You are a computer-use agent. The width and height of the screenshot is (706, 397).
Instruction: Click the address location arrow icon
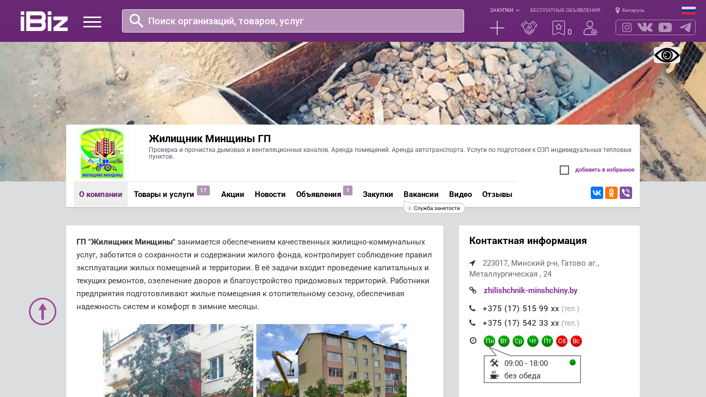472,263
